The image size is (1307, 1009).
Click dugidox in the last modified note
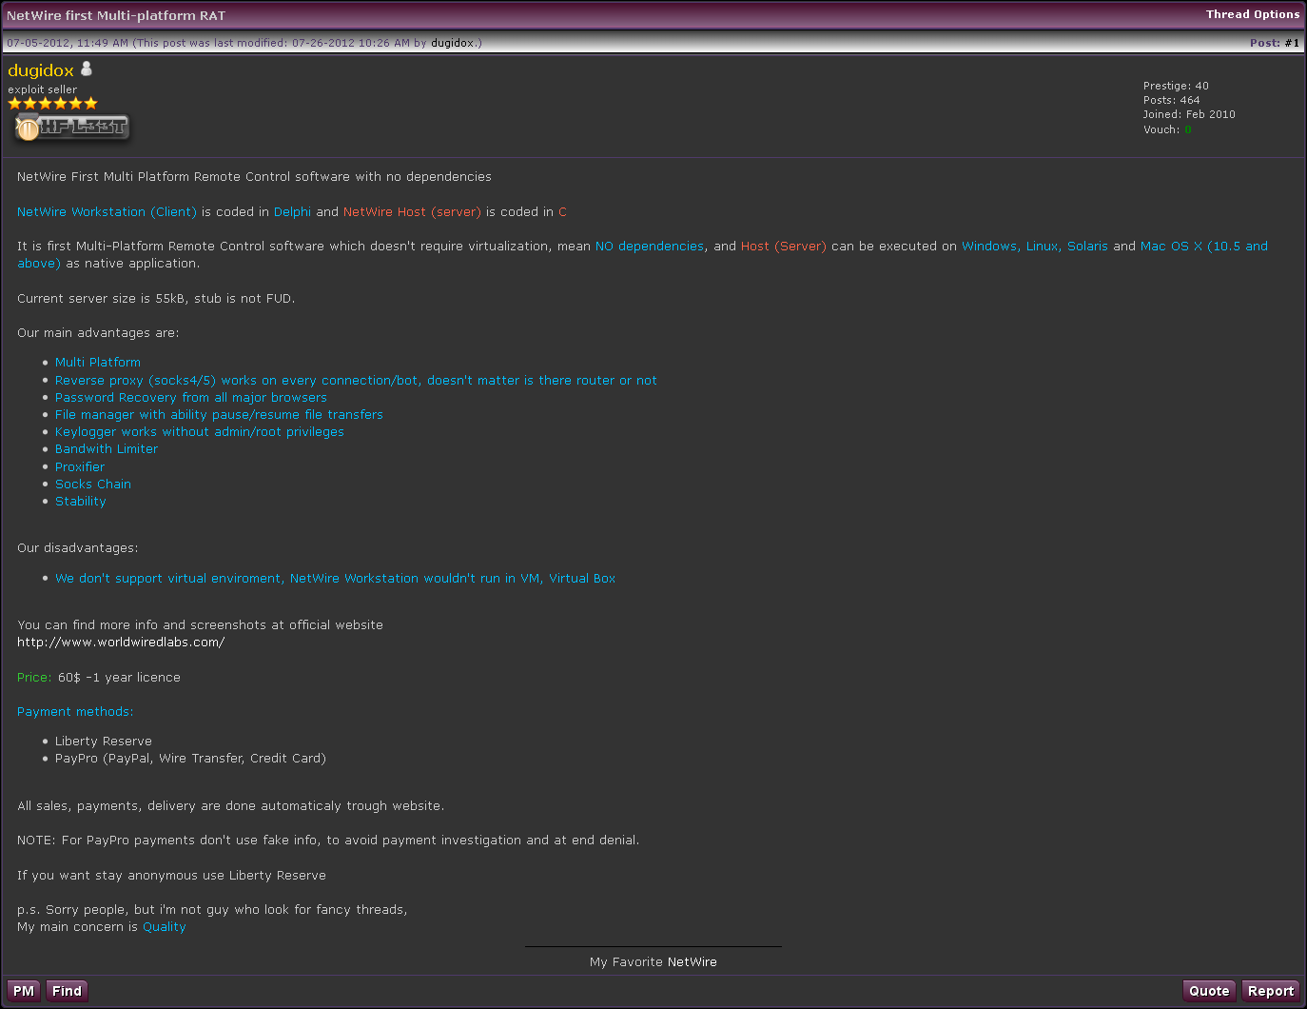453,43
